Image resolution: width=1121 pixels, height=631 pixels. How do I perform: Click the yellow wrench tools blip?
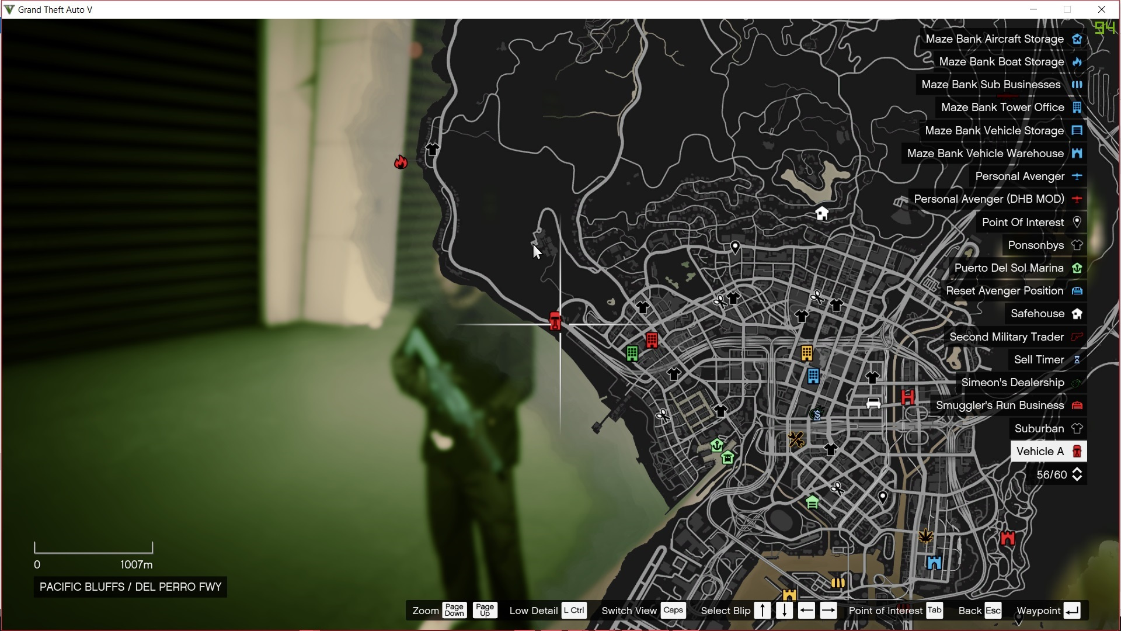796,439
